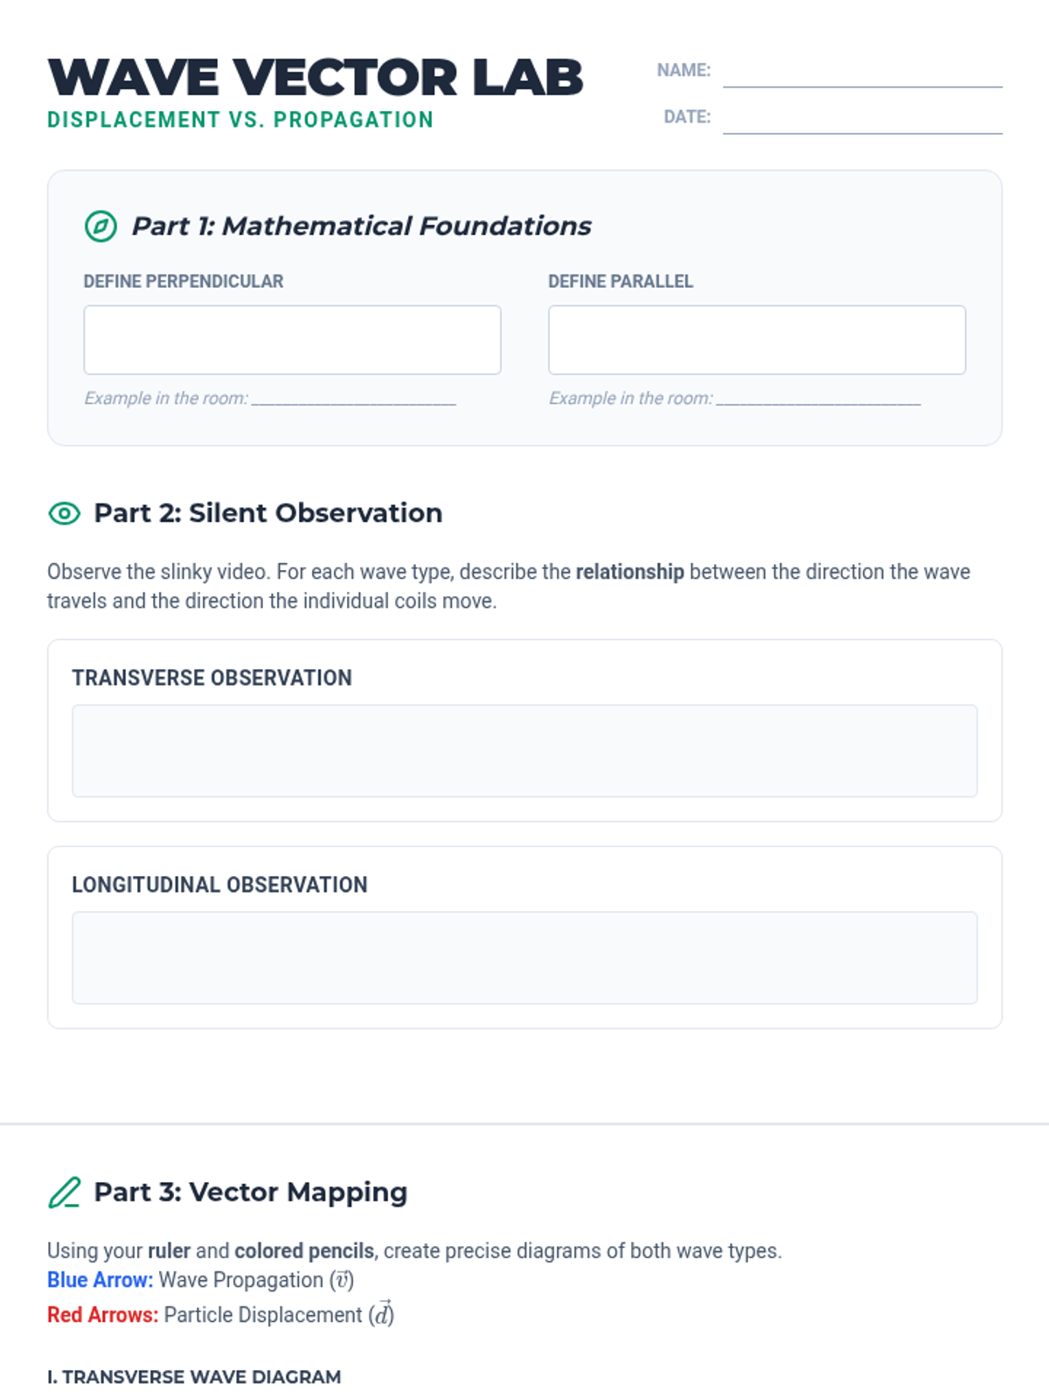Click the Part 2: Silent Observation heading
This screenshot has width=1049, height=1399.
[267, 512]
